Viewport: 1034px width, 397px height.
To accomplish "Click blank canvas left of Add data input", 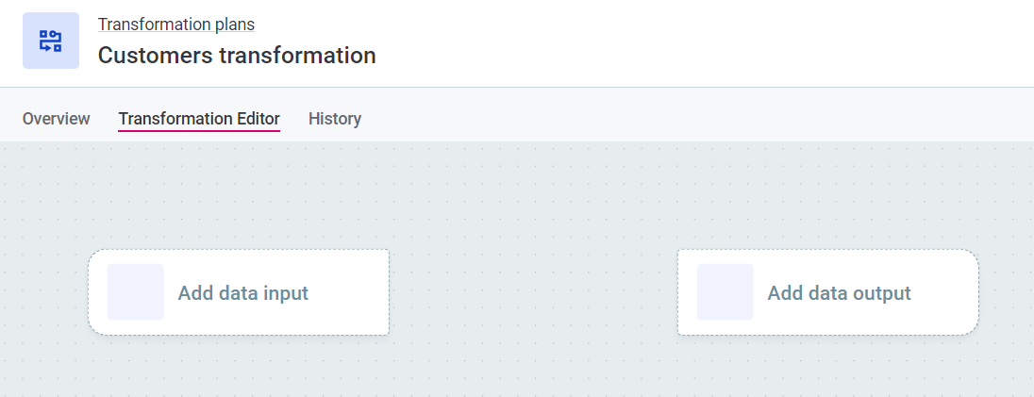I will pos(43,292).
